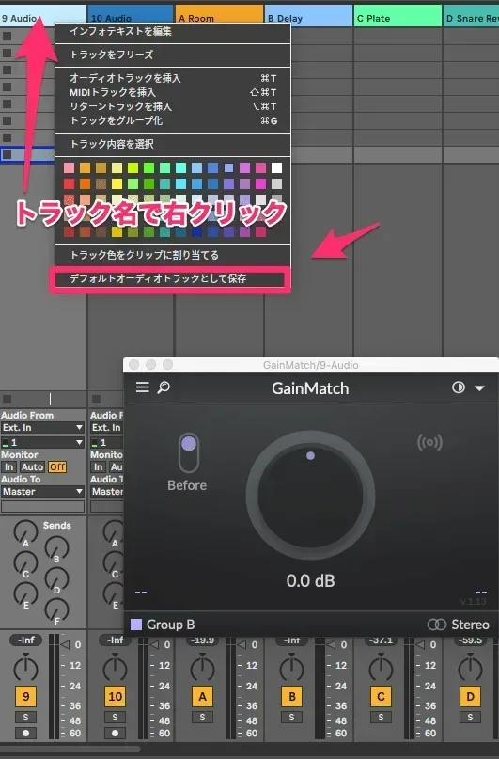Select オーディオトラックを挿入 menu entry
499x759 pixels.
(173, 78)
